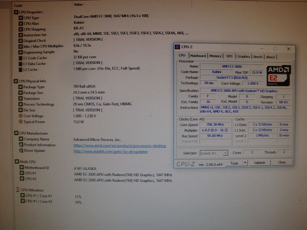Open the amd.com processors-desktop link
This screenshot has width=307, height=230.
click(x=120, y=146)
